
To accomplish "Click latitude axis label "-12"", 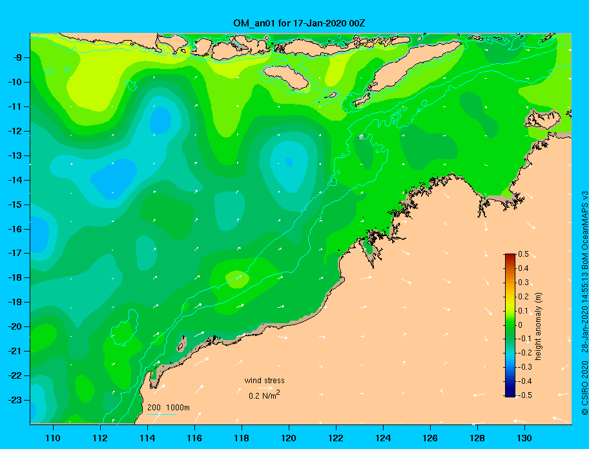I will tap(14, 132).
